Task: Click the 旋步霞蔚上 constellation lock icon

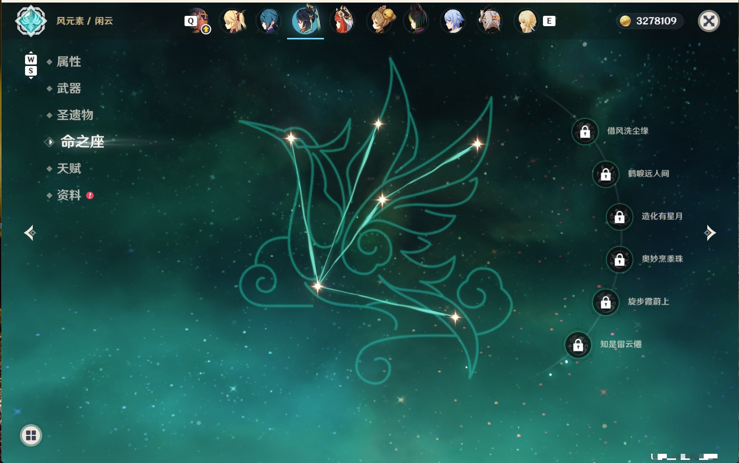Action: click(x=606, y=302)
